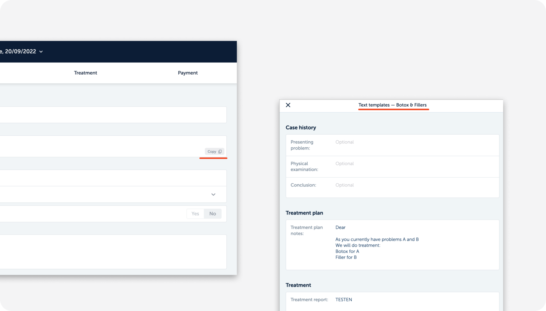Click the Text templates — Botox & Fillers title
The image size is (546, 311).
(x=393, y=105)
